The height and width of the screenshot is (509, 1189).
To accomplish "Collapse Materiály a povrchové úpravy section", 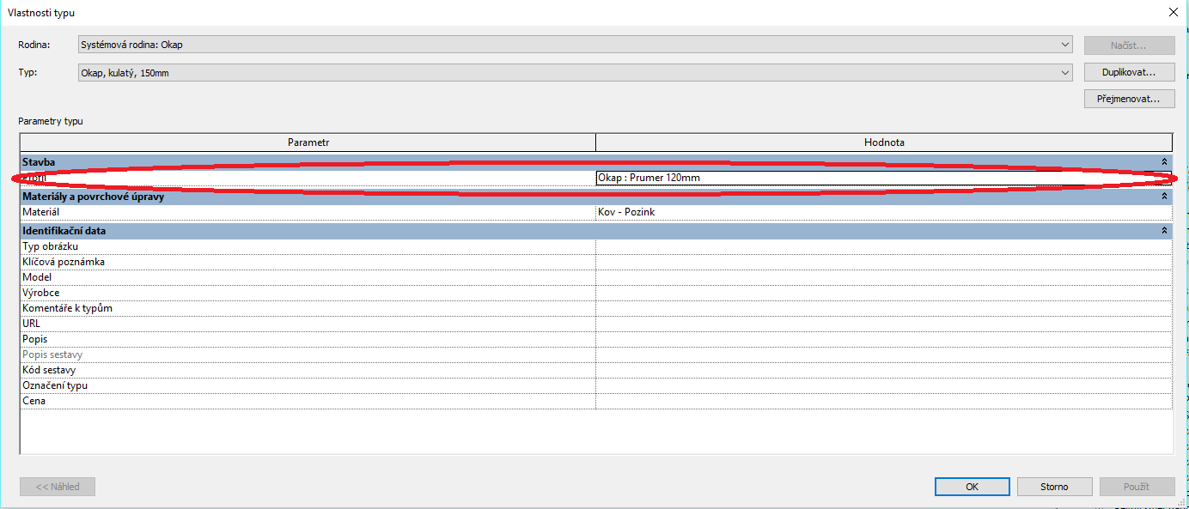I will (x=1164, y=197).
